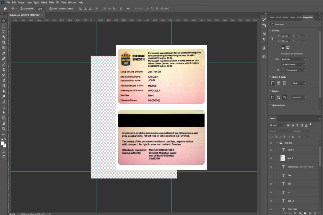Open the Character panel icon
This screenshot has height=215, width=323.
tap(264, 34)
